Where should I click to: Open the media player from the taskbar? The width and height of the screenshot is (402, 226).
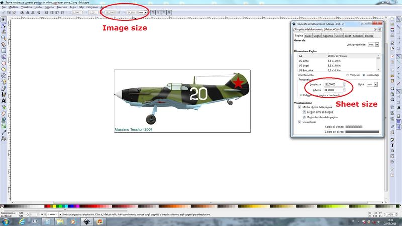(x=73, y=221)
